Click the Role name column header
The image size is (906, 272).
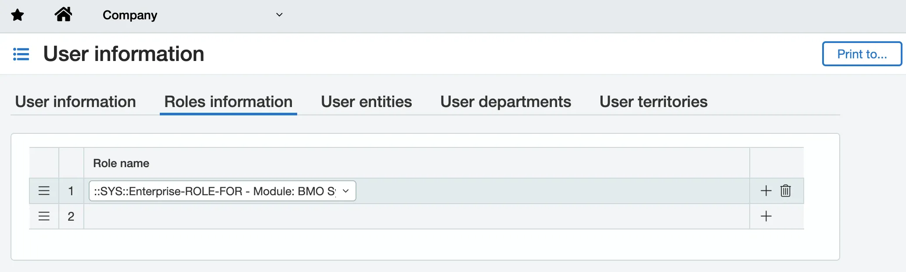pos(121,163)
